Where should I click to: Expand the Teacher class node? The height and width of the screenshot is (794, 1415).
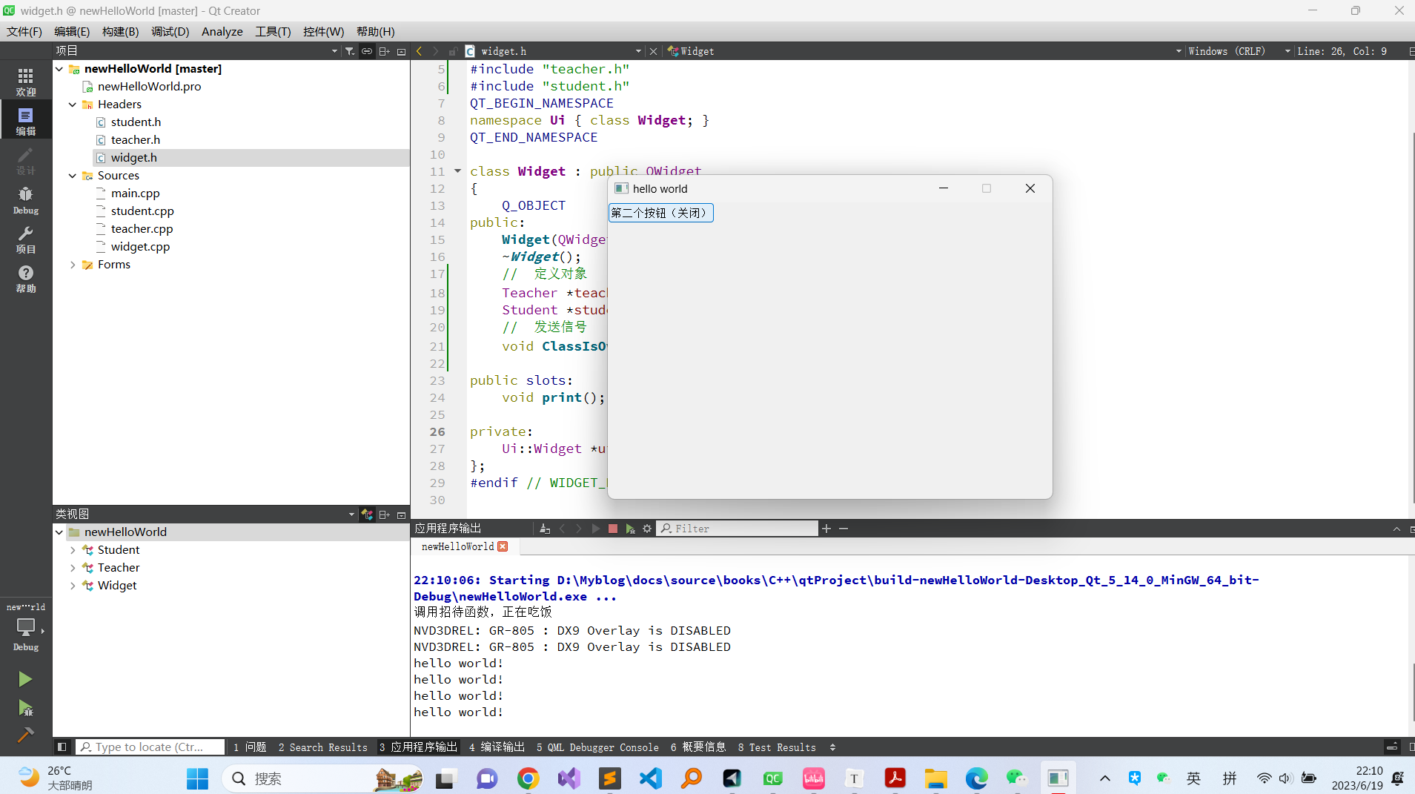(73, 568)
